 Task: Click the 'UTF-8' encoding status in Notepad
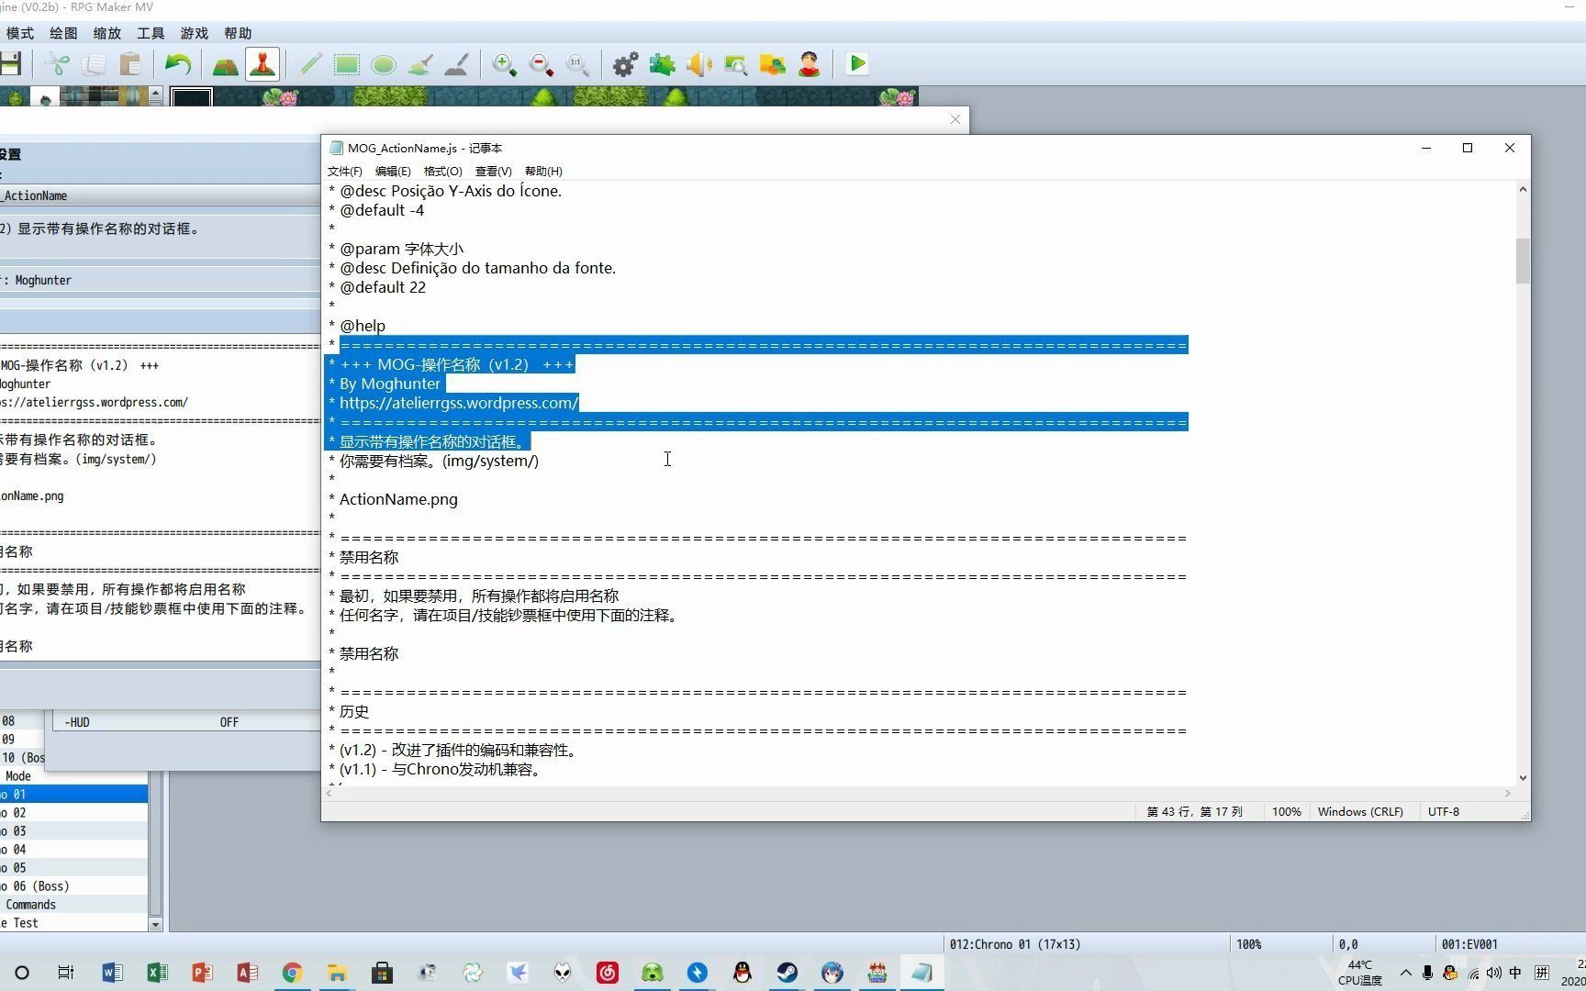pyautogui.click(x=1444, y=812)
